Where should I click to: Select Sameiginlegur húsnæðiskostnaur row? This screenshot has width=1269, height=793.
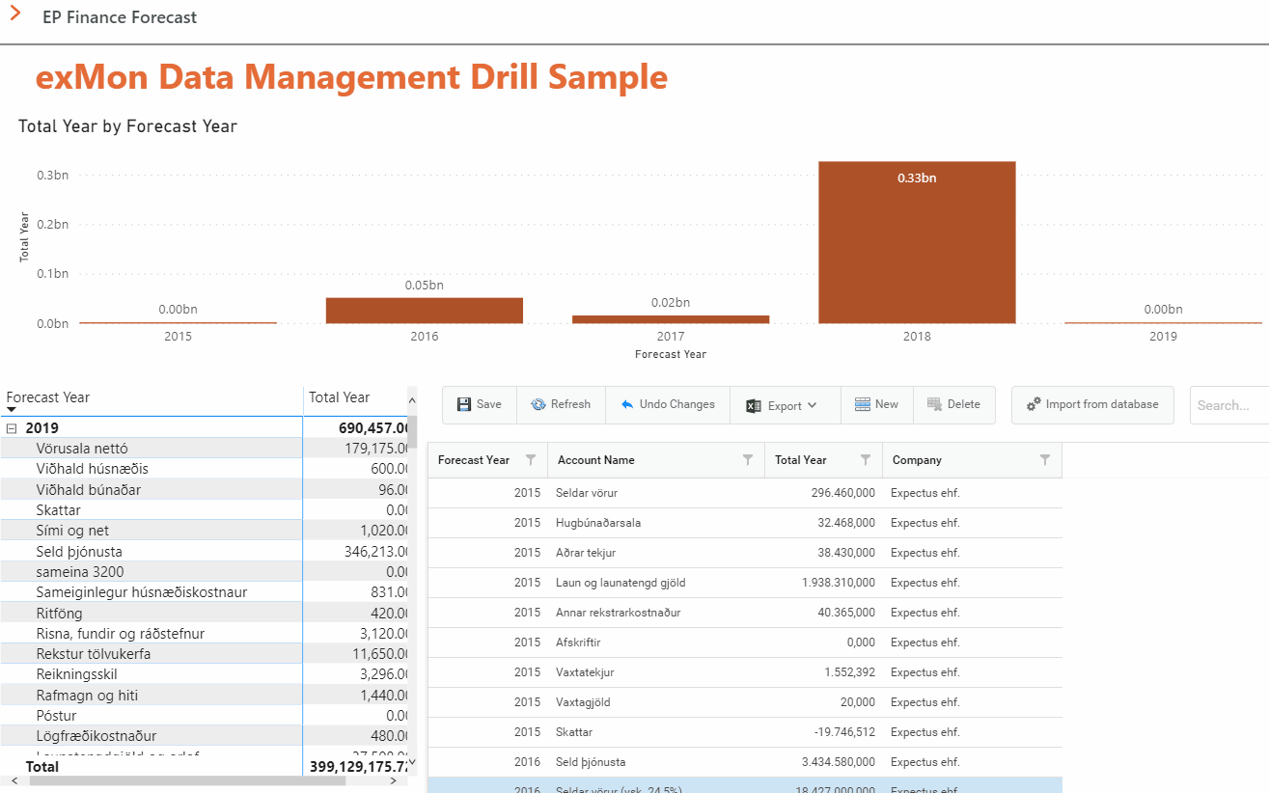(x=204, y=592)
